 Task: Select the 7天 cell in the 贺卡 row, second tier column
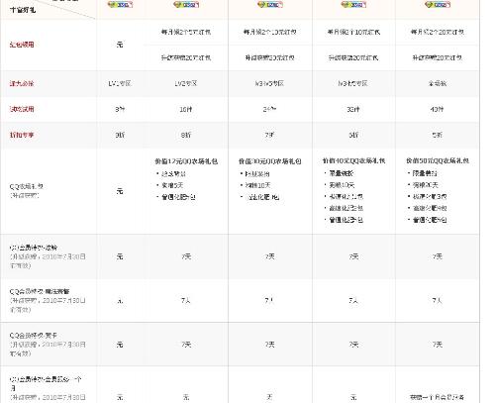coord(186,345)
